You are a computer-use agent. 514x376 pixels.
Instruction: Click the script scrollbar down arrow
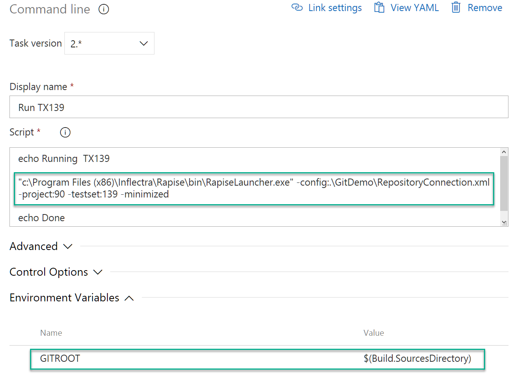(x=504, y=221)
